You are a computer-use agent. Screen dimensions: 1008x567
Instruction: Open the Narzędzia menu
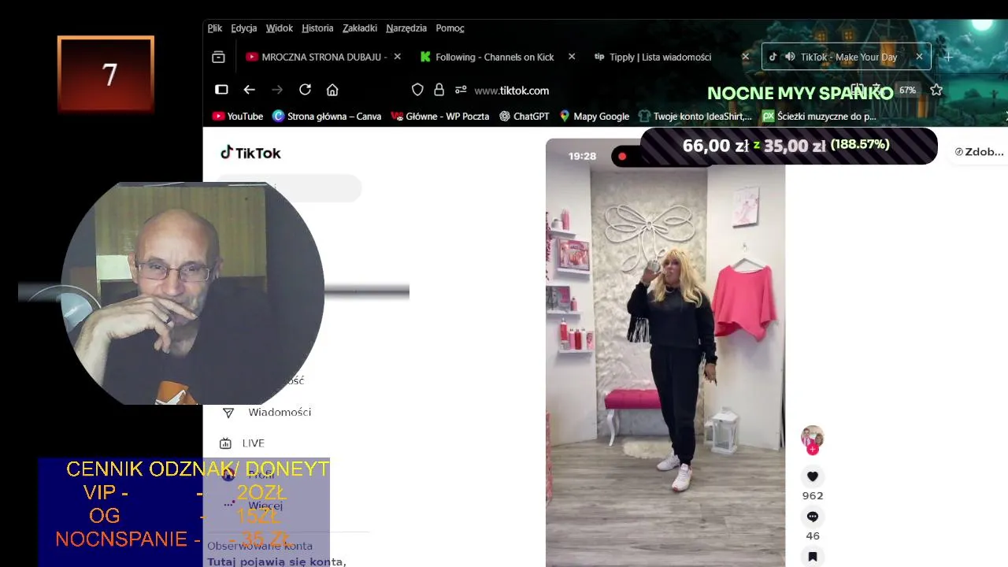coord(406,28)
